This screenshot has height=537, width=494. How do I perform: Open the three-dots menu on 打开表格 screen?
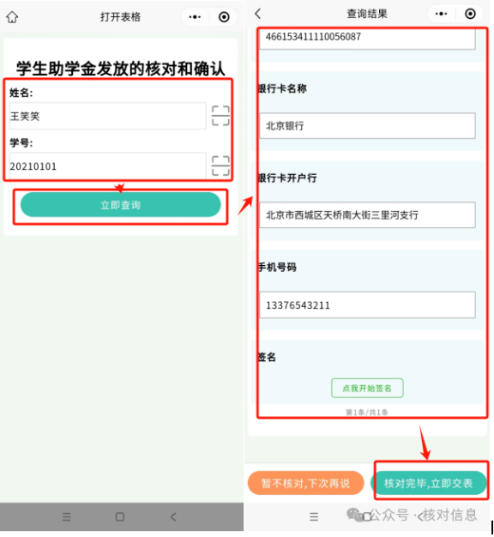click(195, 17)
